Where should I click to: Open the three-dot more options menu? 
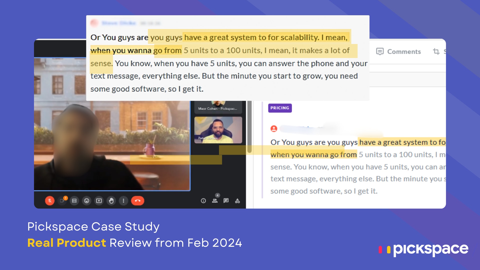tap(123, 201)
